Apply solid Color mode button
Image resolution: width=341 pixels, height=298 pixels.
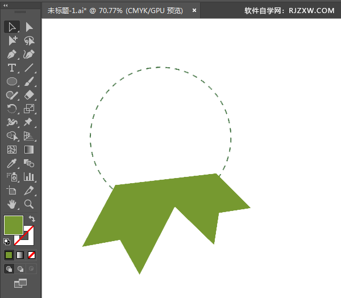[x=9, y=255]
